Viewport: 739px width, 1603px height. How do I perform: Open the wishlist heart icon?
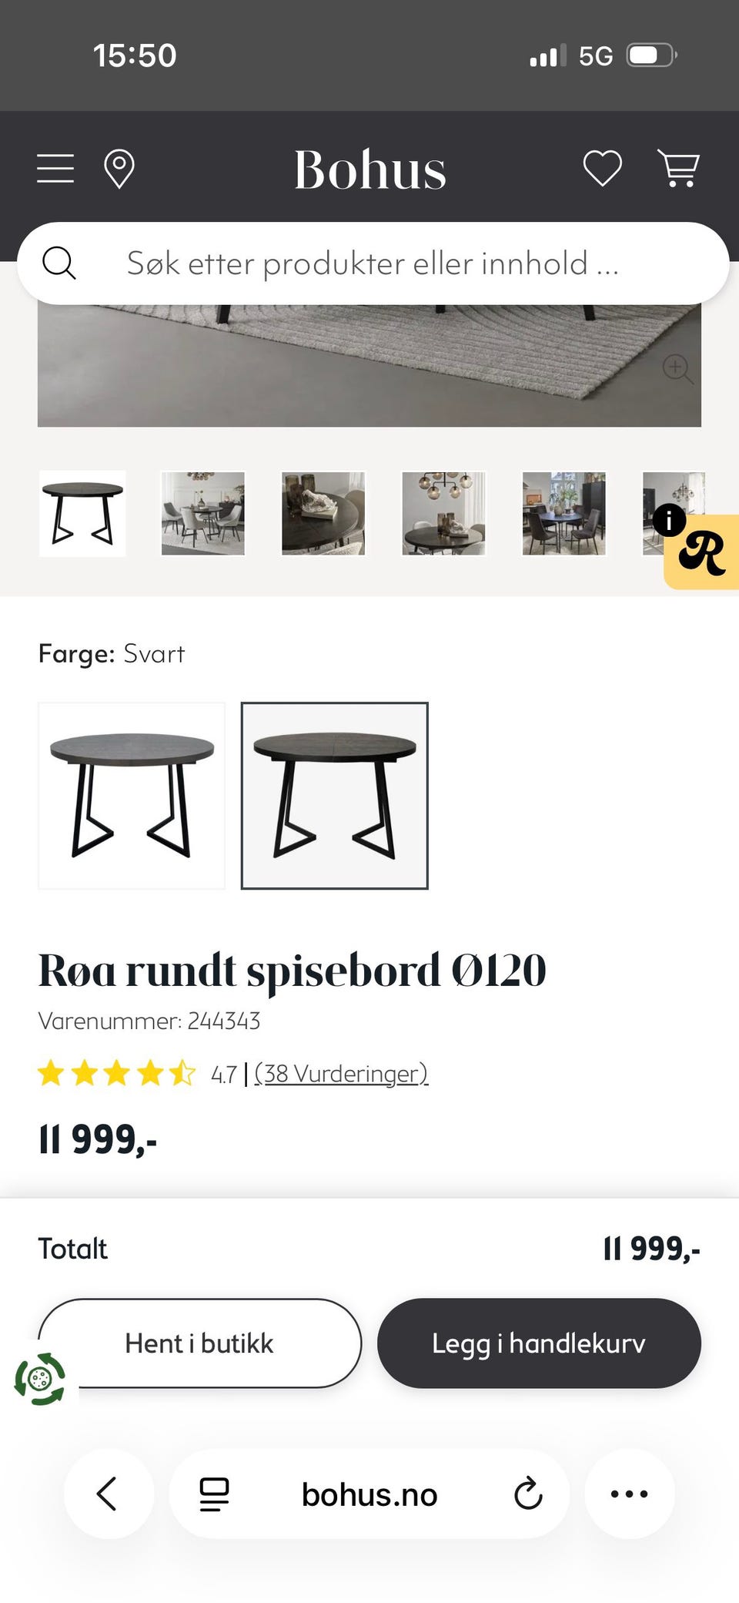coord(602,168)
